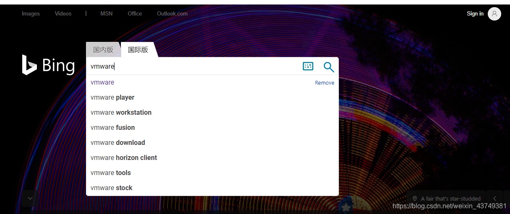Select the 'vmware stock' suggestion
The width and height of the screenshot is (510, 214).
[x=212, y=188]
